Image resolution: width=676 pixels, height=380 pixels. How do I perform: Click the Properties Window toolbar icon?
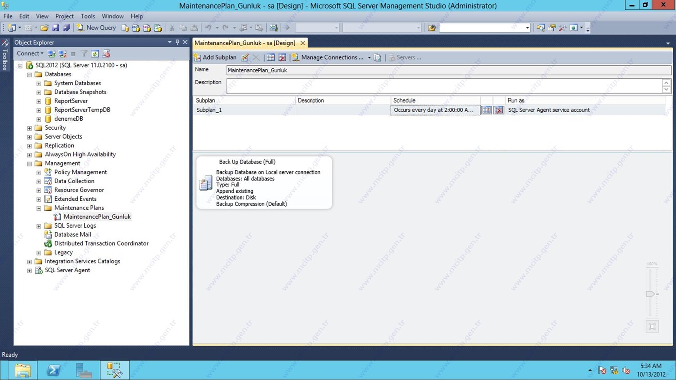tap(551, 28)
